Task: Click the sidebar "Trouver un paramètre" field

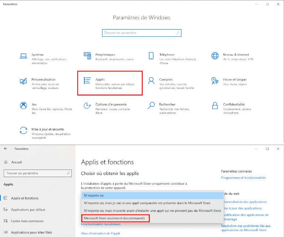Action: pyautogui.click(x=38, y=173)
